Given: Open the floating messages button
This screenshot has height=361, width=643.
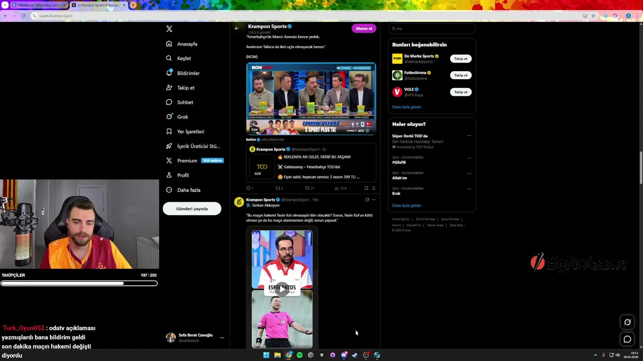Looking at the screenshot, I should pyautogui.click(x=627, y=339).
